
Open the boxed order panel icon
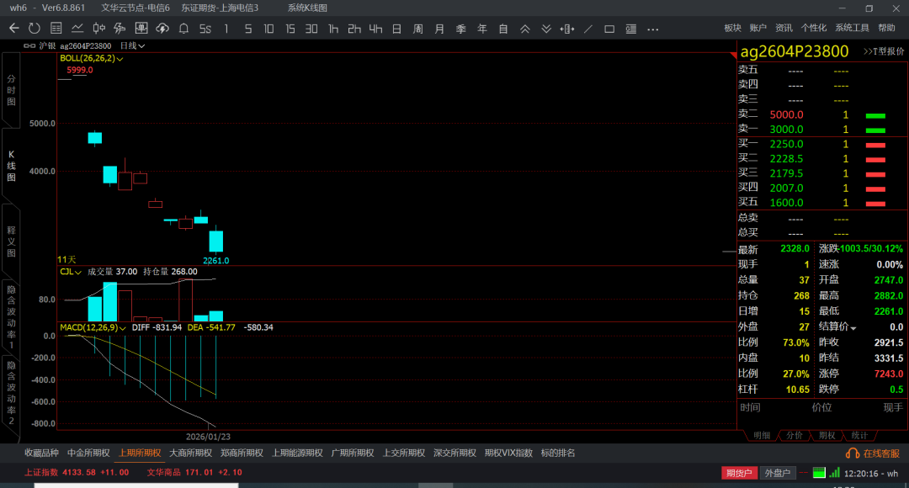click(141, 29)
